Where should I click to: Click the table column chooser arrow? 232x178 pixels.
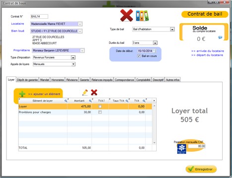click(154, 101)
